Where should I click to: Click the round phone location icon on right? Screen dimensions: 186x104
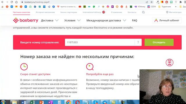[169, 62]
